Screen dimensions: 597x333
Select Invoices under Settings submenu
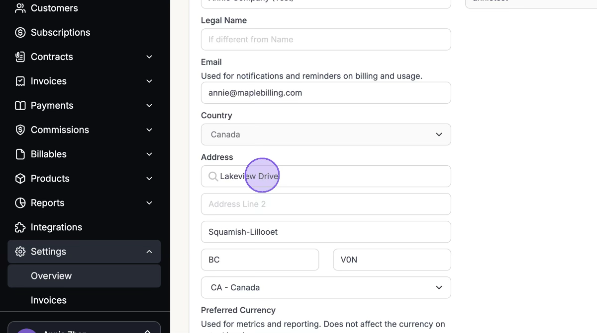point(49,300)
